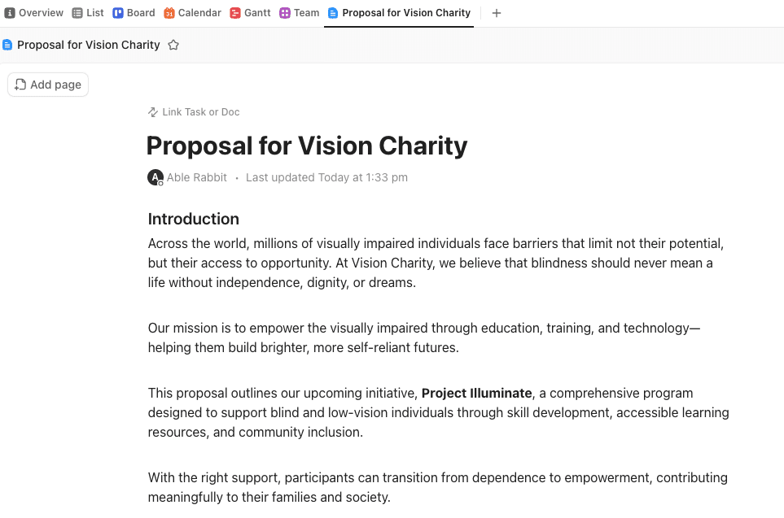Click the Board view icon
The width and height of the screenshot is (784, 518).
tap(118, 13)
